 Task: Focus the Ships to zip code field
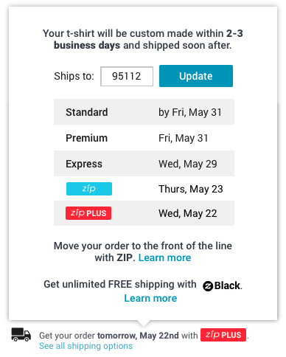tap(127, 76)
